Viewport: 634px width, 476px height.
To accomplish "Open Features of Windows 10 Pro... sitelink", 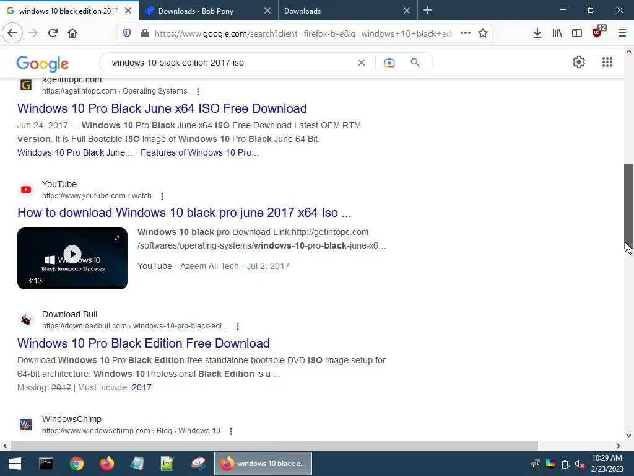I will 199,152.
